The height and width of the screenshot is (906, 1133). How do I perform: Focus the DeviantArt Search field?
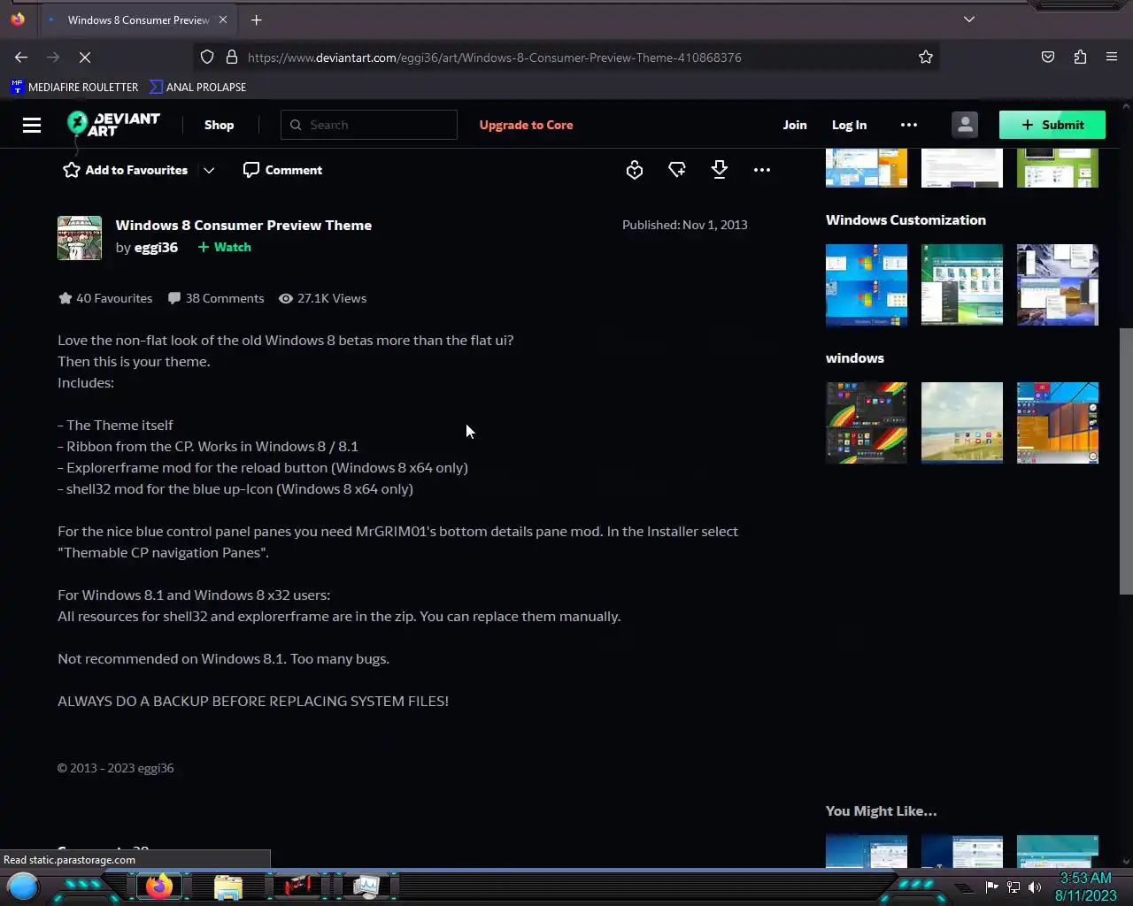369,125
